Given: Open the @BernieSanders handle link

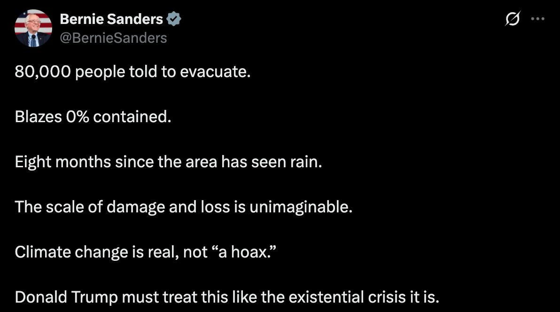Looking at the screenshot, I should pos(113,38).
